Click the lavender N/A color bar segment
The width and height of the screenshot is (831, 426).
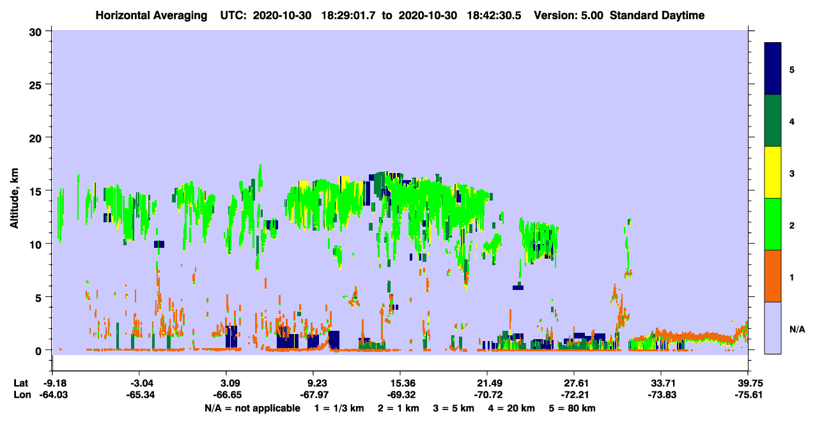point(773,328)
